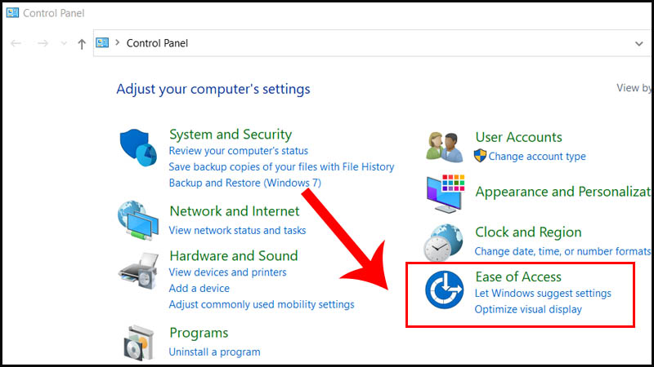
Task: Click the Hardware and Sound printer icon
Action: [137, 272]
